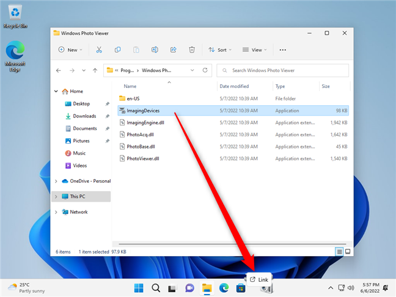Select PhotoAcq.dll file
This screenshot has width=396, height=297.
point(233,134)
